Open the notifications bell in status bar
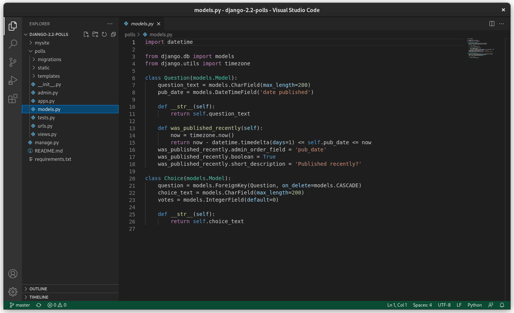The image size is (514, 313). tap(502, 305)
